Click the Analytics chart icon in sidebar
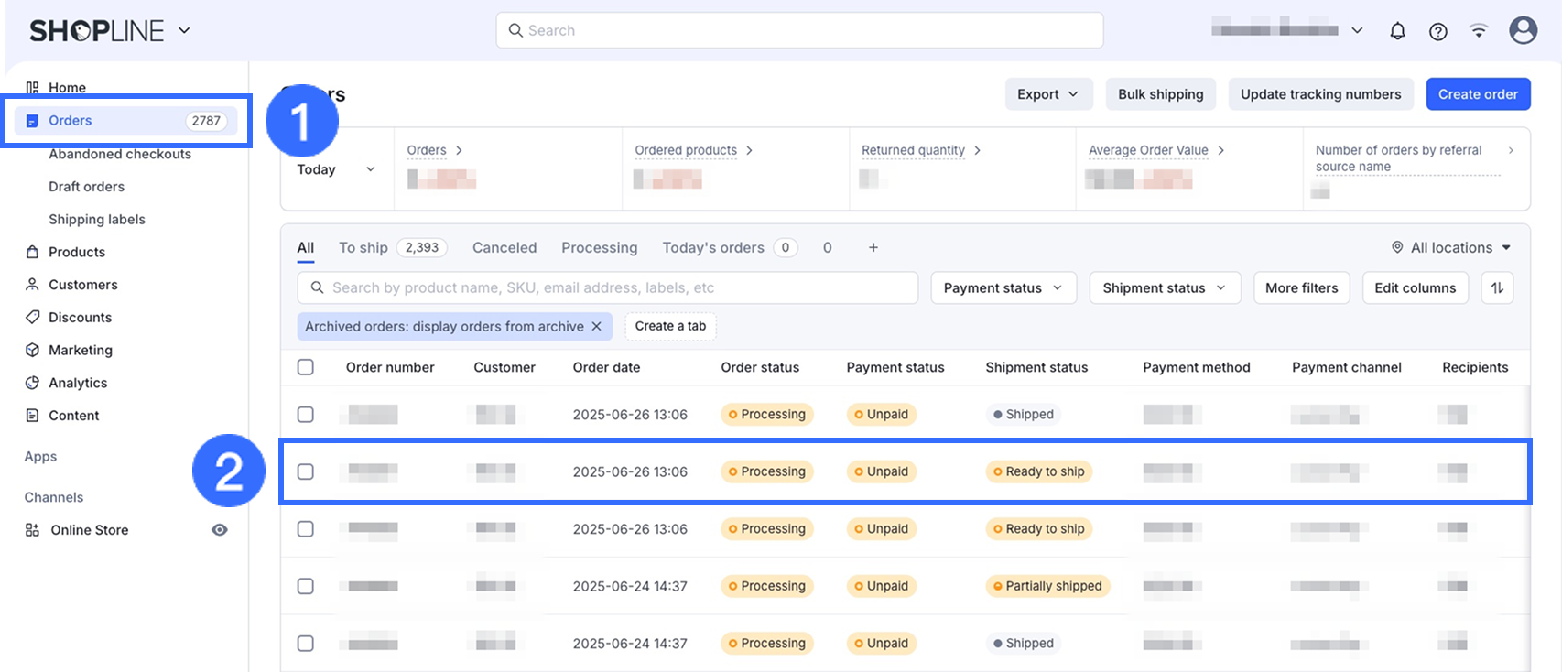This screenshot has height=672, width=1562. (x=33, y=383)
